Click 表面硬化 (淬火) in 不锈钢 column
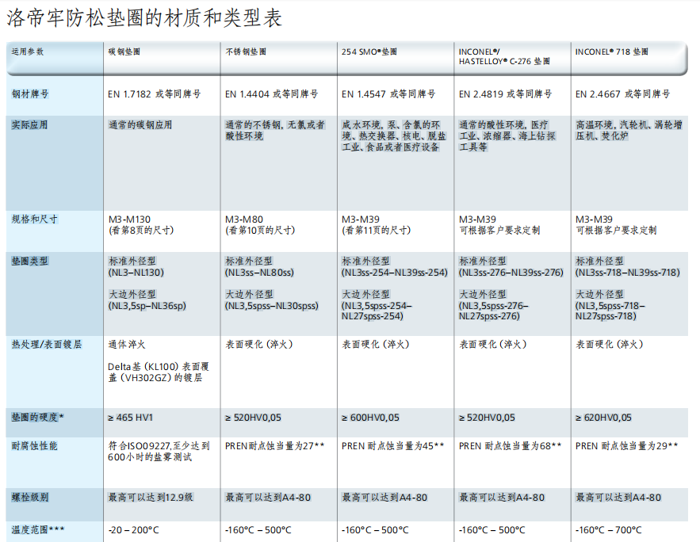700x542 pixels. 259,345
